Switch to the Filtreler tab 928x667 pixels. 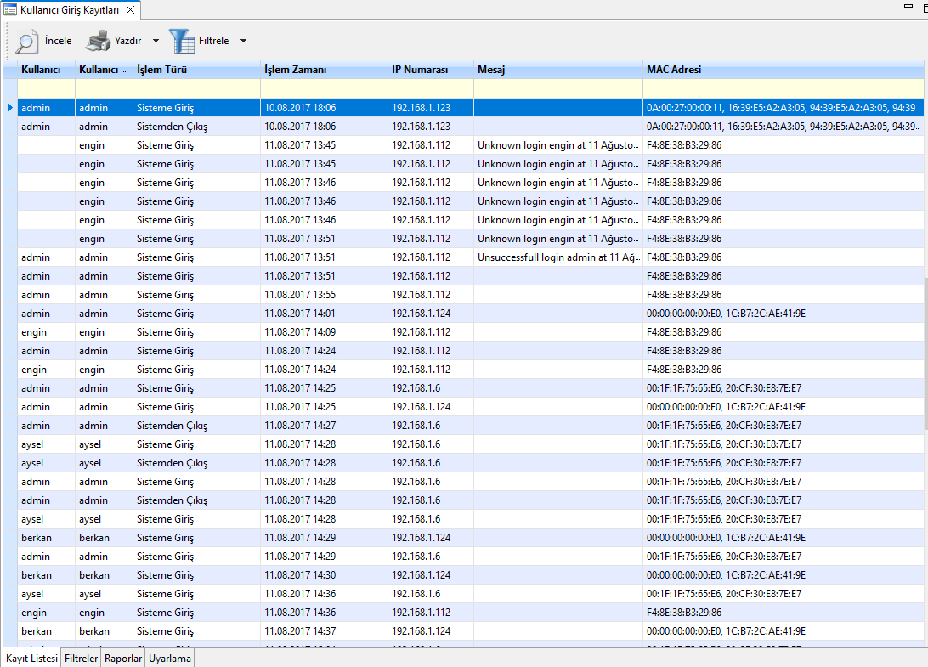[81, 659]
